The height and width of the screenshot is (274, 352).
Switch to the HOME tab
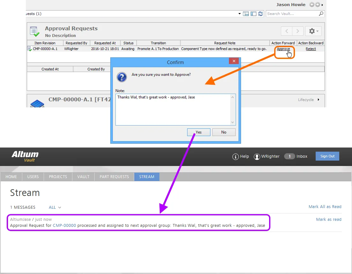pyautogui.click(x=11, y=177)
